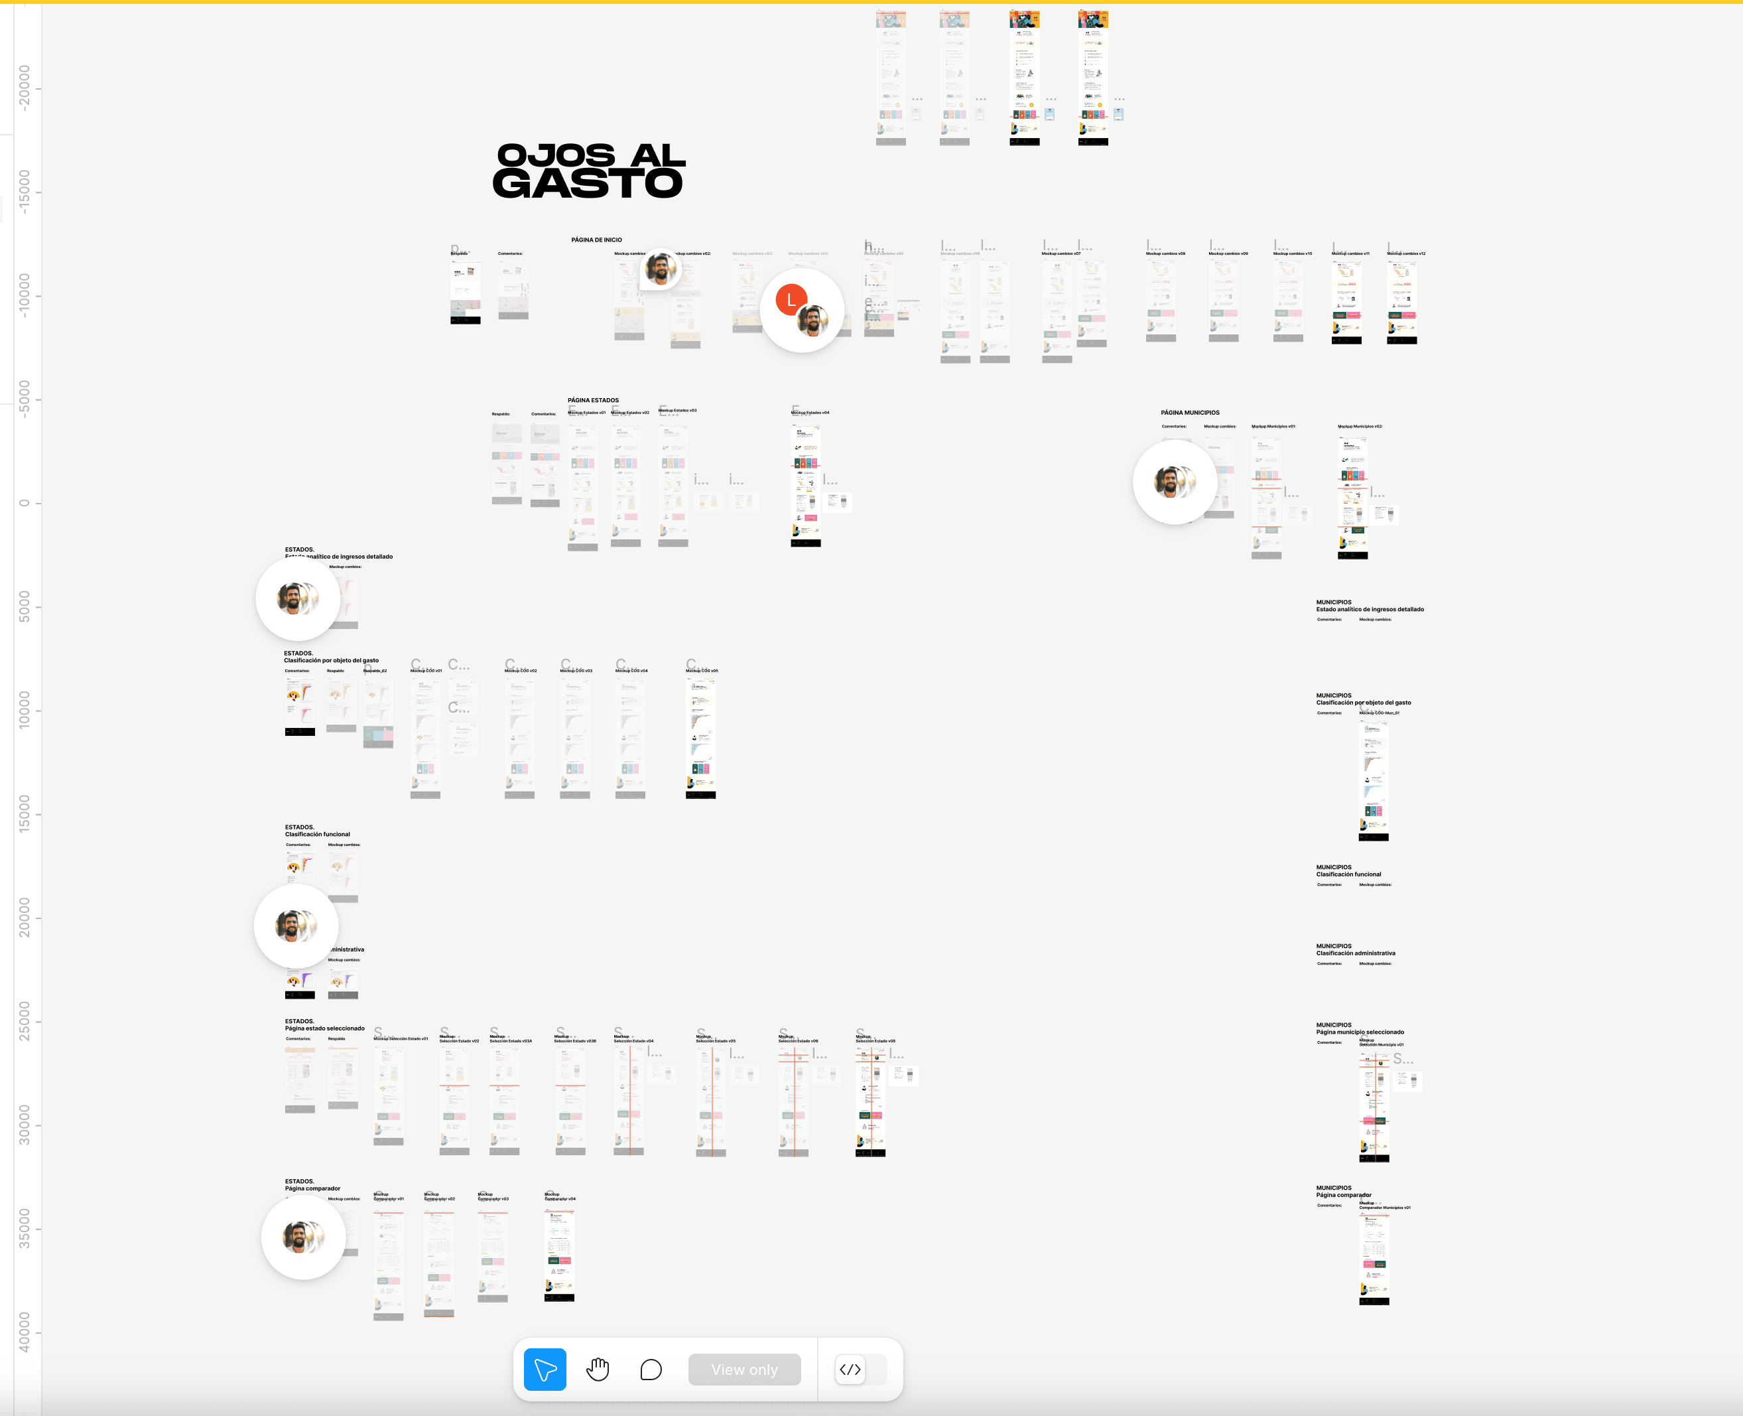Select the Mockup cambios v08 frame label
Viewport: 1743px width, 1416px height.
(x=1166, y=253)
